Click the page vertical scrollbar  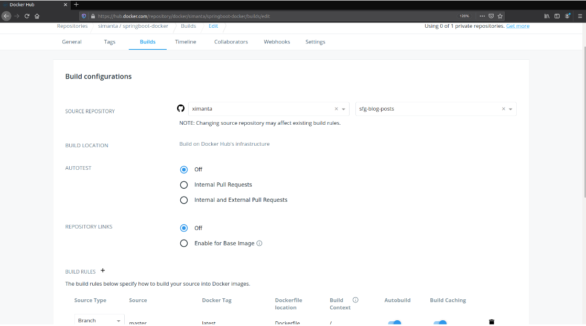click(584, 122)
